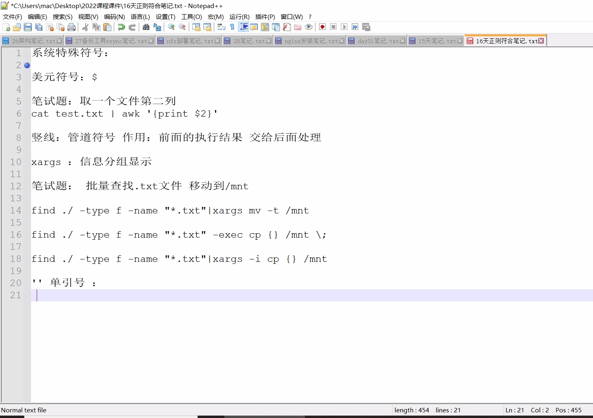Place cursor on the find command line 14
The image size is (593, 418).
point(169,210)
